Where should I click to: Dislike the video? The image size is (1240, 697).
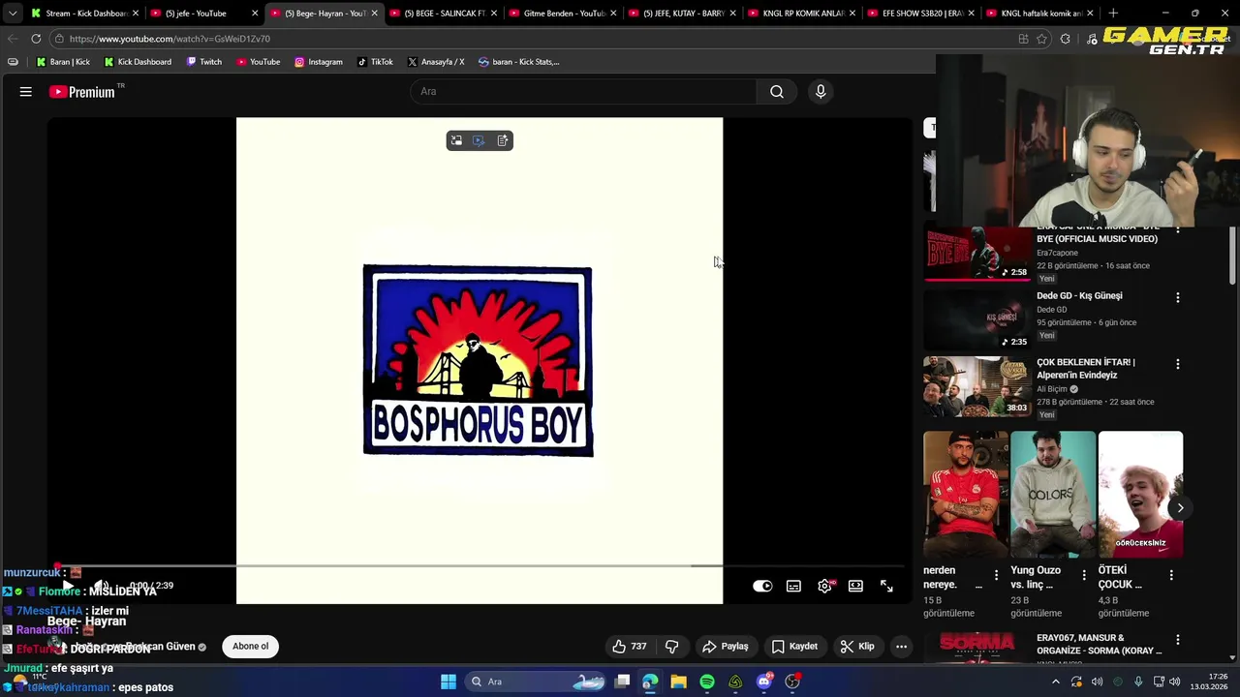(671, 647)
